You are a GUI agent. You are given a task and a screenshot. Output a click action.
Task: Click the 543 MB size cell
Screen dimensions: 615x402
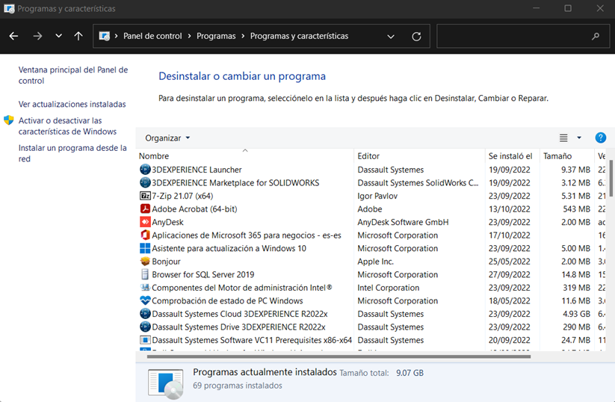(577, 209)
